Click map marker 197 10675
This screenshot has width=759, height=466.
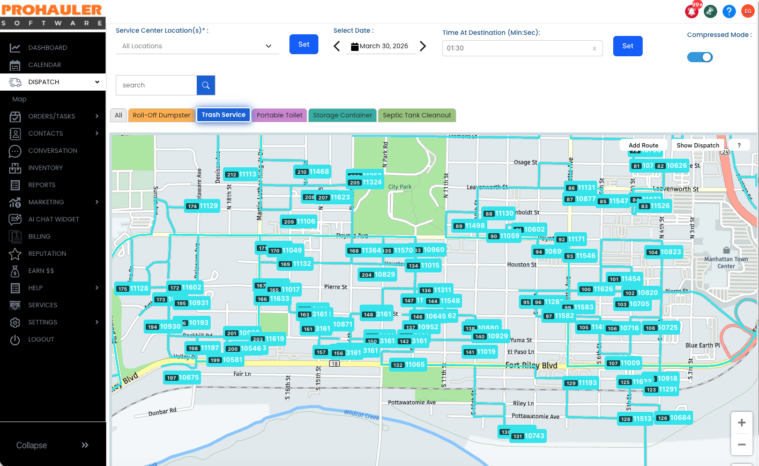(182, 378)
